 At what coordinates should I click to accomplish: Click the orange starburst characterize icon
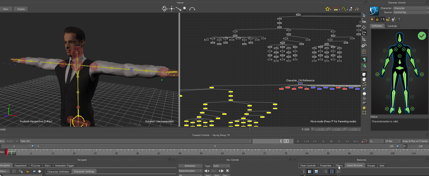point(372,19)
